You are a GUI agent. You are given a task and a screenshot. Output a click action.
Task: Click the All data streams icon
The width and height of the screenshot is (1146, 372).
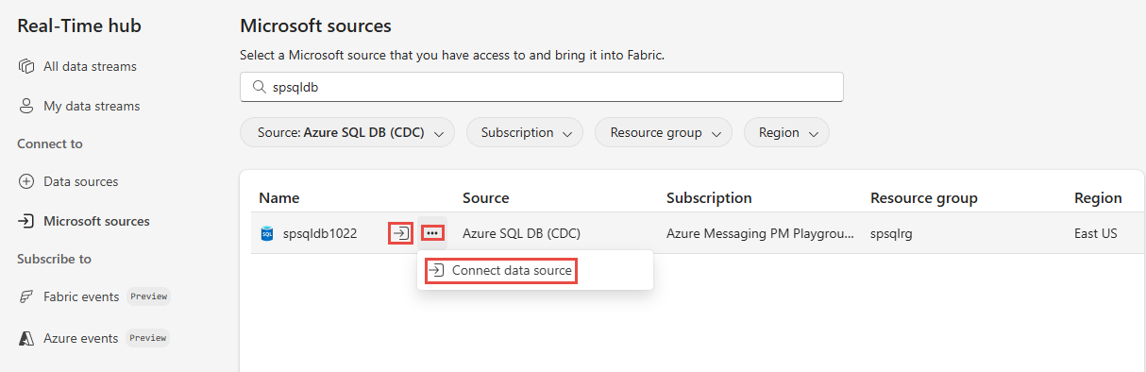[26, 67]
